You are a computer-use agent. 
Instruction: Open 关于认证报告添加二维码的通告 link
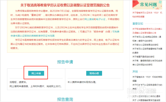(146, 96)
